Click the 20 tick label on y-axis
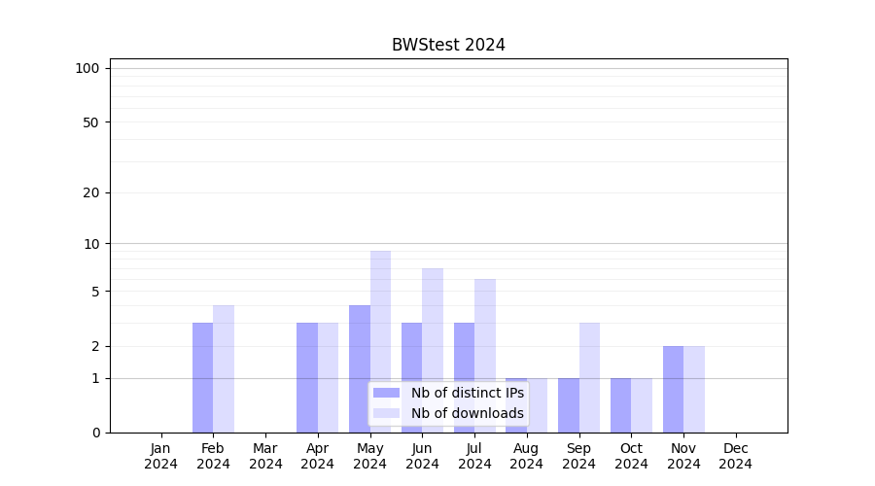875x486 pixels. (91, 192)
